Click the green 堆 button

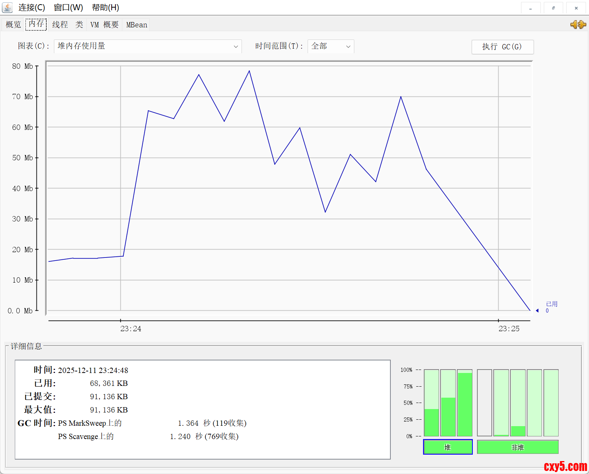click(448, 447)
